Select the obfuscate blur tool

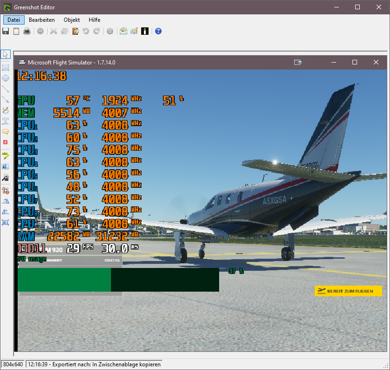click(x=6, y=166)
